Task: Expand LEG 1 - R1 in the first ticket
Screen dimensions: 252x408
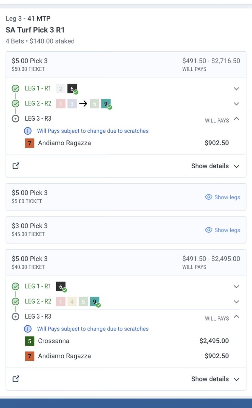Action: pos(236,89)
